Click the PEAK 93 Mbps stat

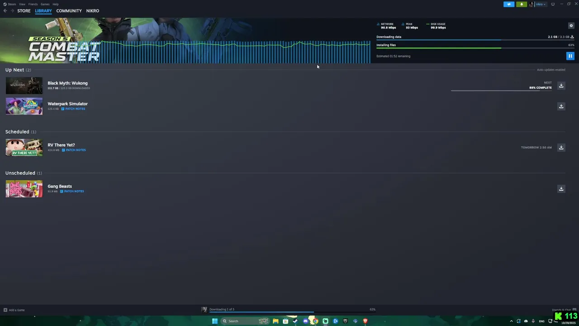[410, 26]
